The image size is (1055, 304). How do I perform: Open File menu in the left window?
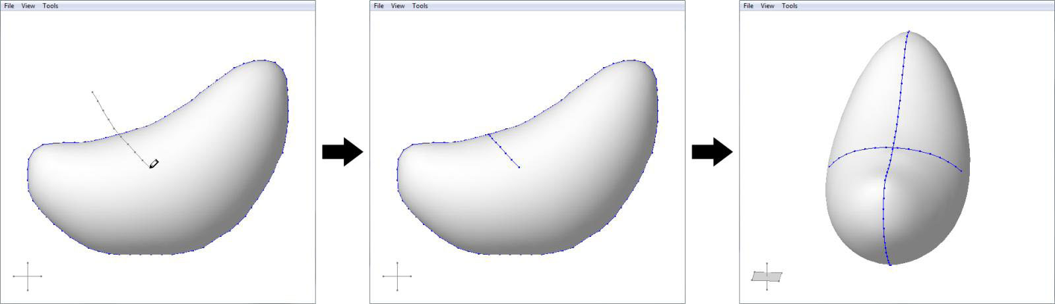pos(9,6)
